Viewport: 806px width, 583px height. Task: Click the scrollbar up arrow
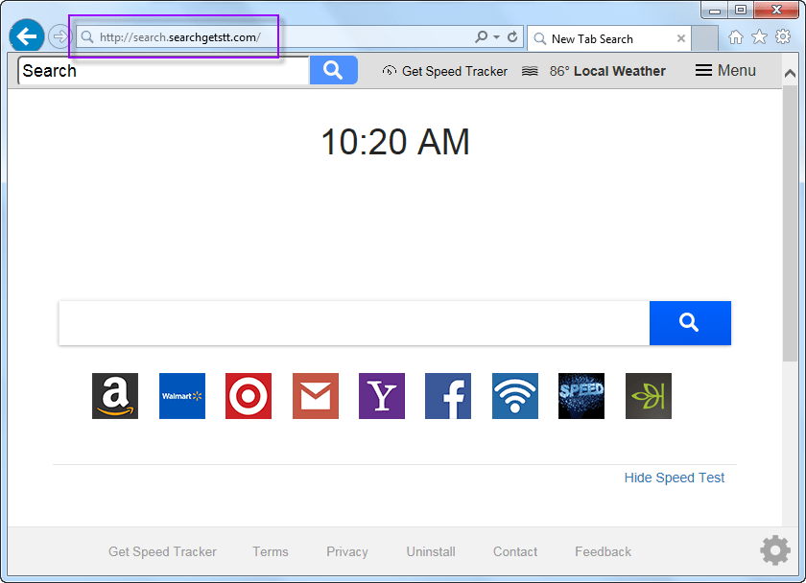pyautogui.click(x=790, y=74)
